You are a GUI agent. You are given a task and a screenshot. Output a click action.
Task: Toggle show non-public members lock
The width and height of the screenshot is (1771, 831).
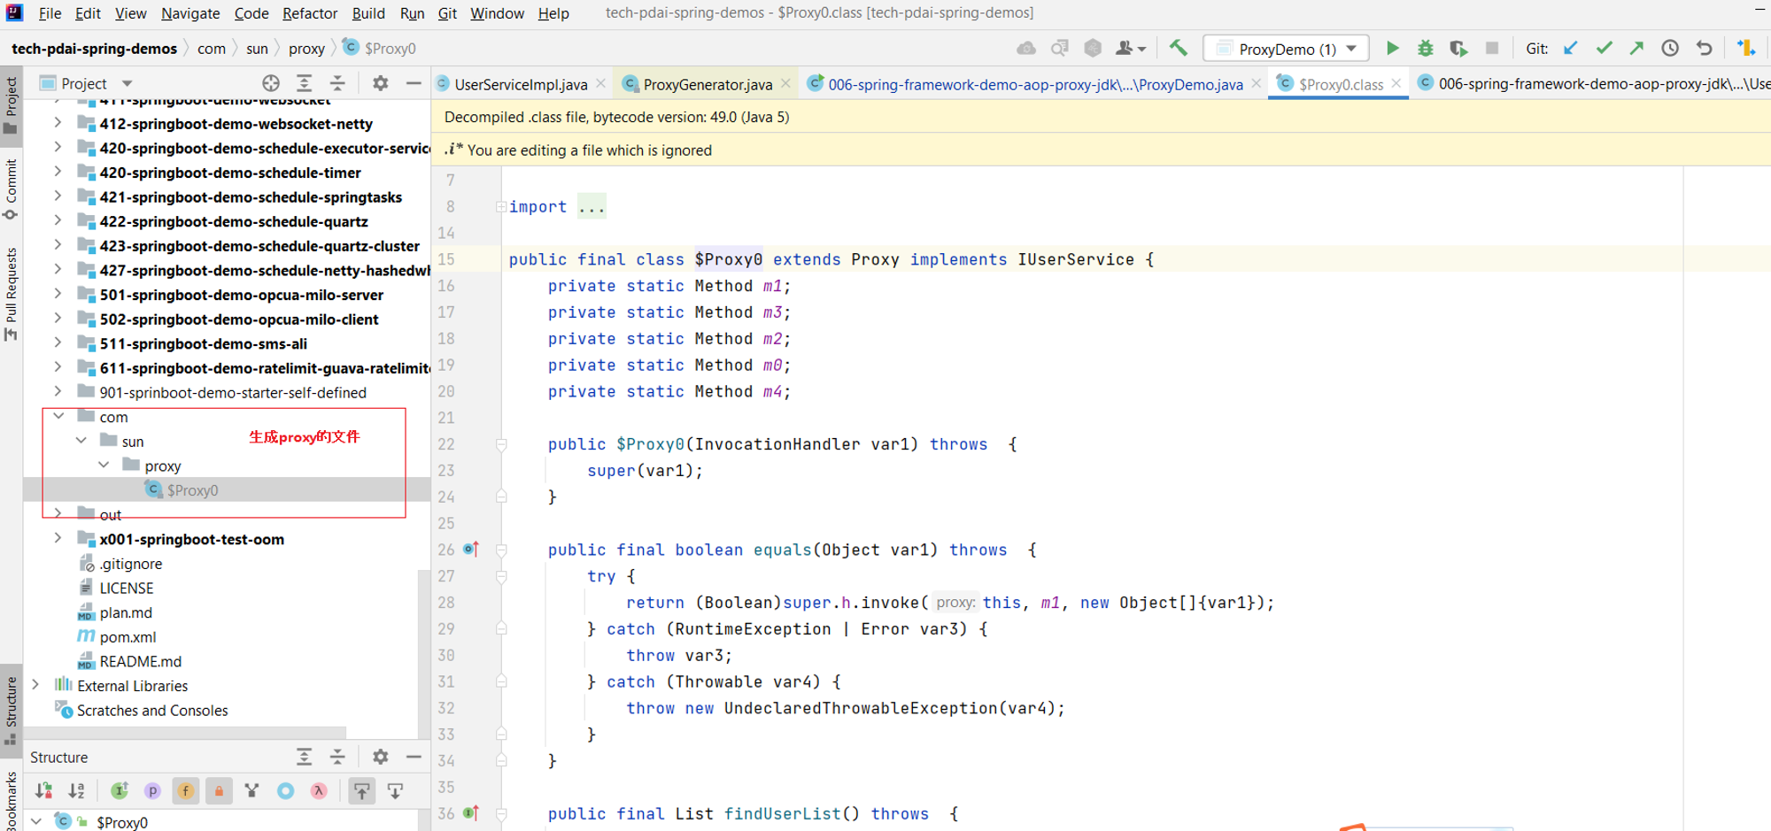[x=219, y=790]
